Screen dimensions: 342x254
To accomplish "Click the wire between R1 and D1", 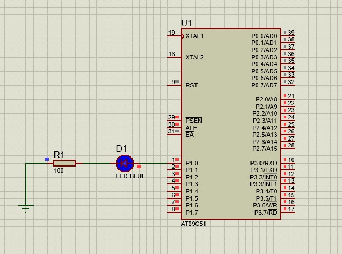I will [x=96, y=163].
